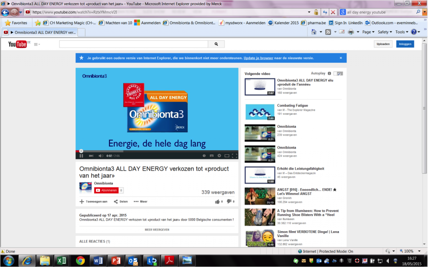
Task: Click the thumbs down dislike icon
Action: point(229,202)
